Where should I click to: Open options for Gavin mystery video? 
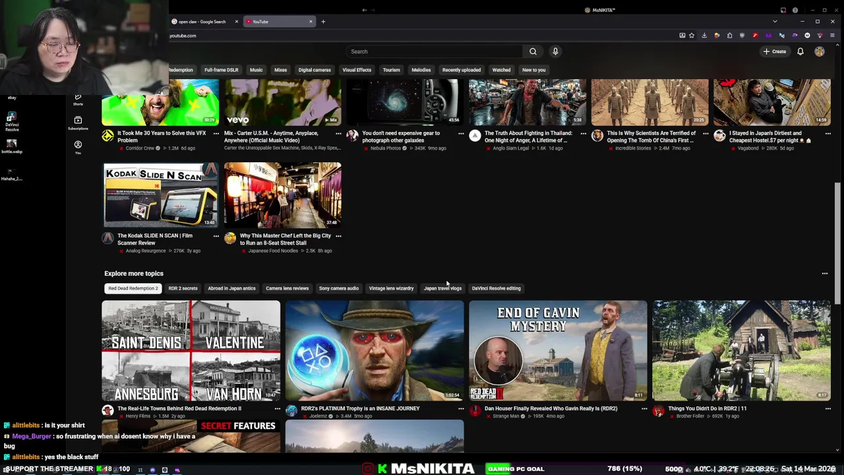644,409
